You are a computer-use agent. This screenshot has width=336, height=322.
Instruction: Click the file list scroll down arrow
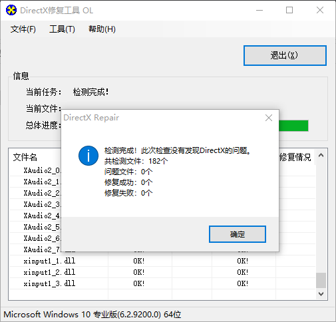tap(321, 294)
